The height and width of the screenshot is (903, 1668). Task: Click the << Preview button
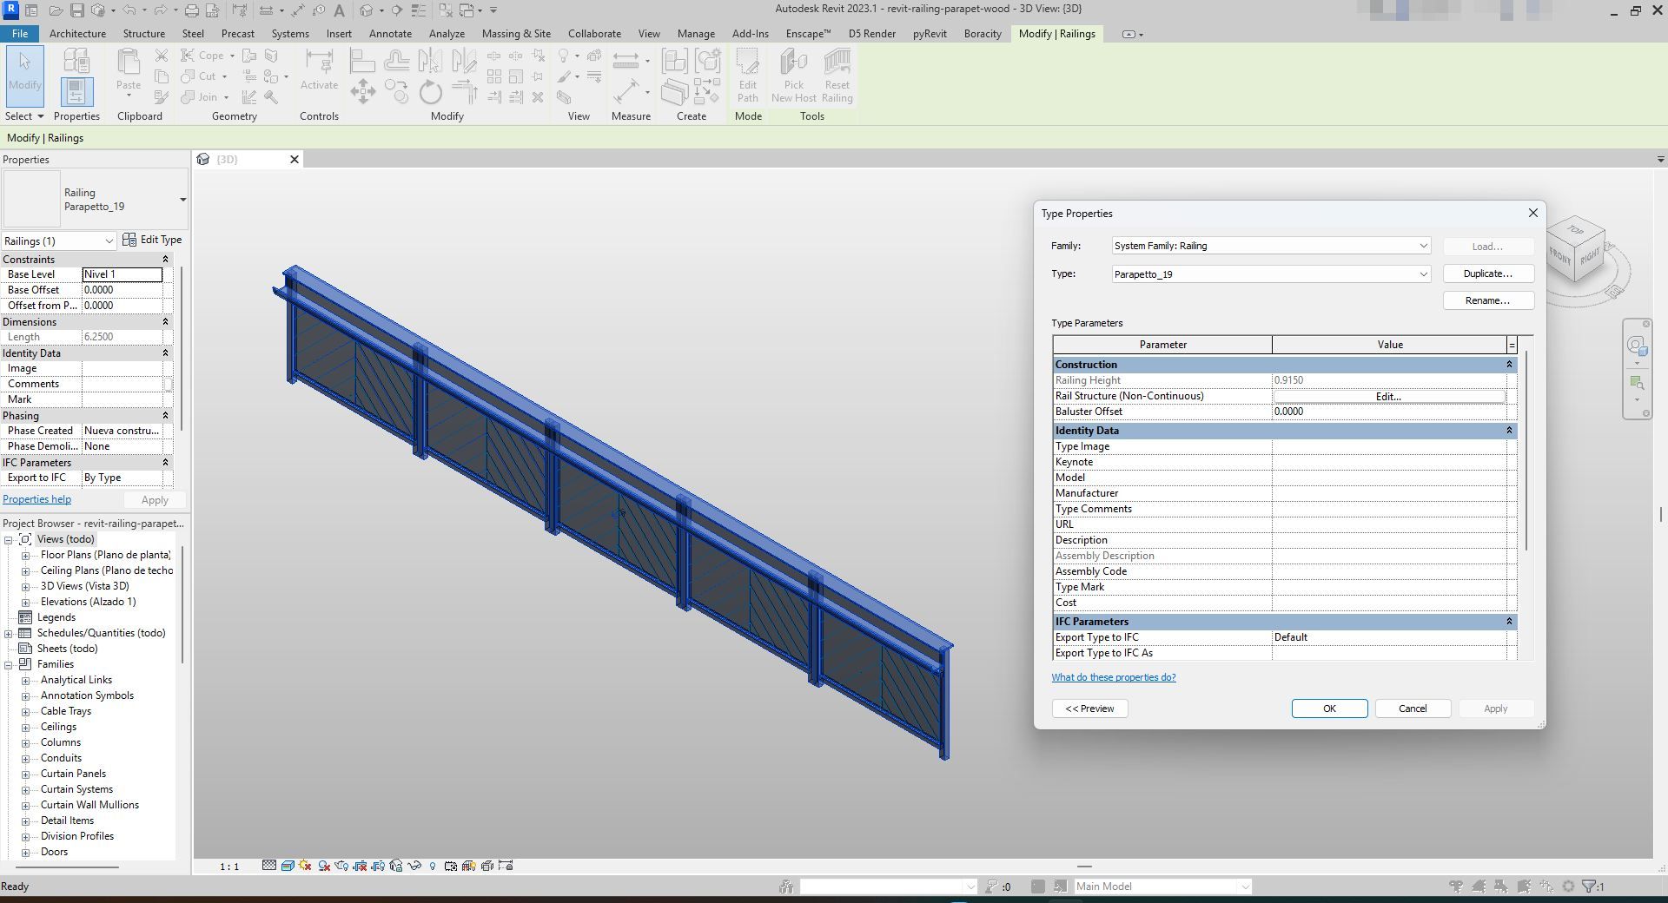pos(1089,709)
